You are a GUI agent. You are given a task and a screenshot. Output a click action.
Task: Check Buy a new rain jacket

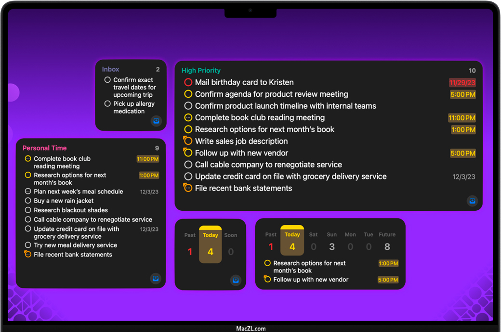[x=28, y=201]
